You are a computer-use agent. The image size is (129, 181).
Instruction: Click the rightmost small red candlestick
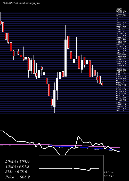click(102, 84)
